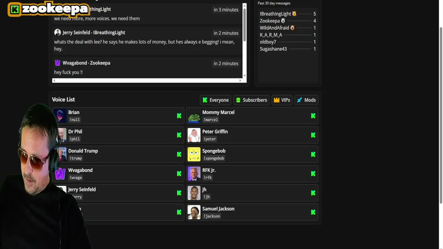
Task: Click the !jackson command tag
Action: pyautogui.click(x=211, y=216)
